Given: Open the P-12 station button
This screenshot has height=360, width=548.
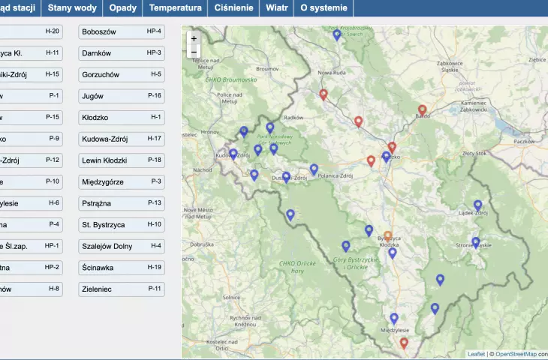Looking at the screenshot, I should pyautogui.click(x=31, y=160).
